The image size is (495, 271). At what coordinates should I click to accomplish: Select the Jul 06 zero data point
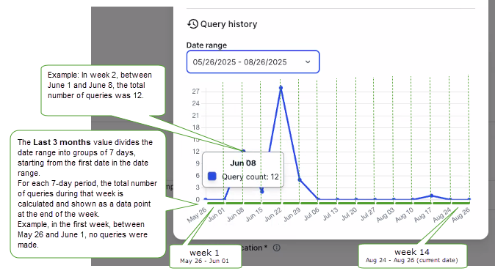[318, 199]
